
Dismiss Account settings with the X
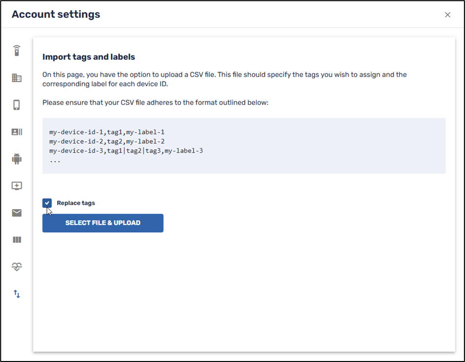point(448,14)
